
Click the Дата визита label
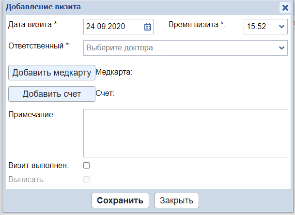click(x=33, y=24)
